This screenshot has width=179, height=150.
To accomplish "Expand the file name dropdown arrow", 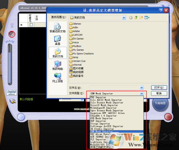I will click(141, 87).
